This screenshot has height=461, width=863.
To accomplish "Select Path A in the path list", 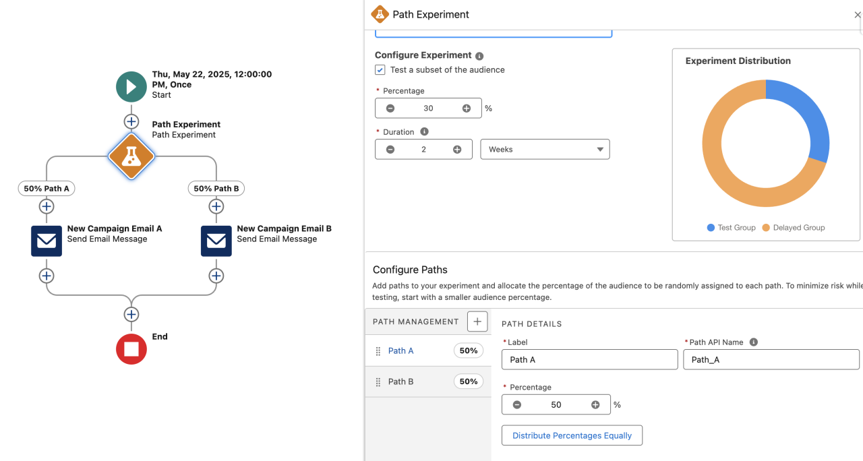I will tap(401, 350).
